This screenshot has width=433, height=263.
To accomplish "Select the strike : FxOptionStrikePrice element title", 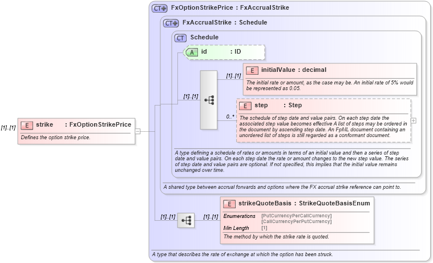I will (83, 124).
